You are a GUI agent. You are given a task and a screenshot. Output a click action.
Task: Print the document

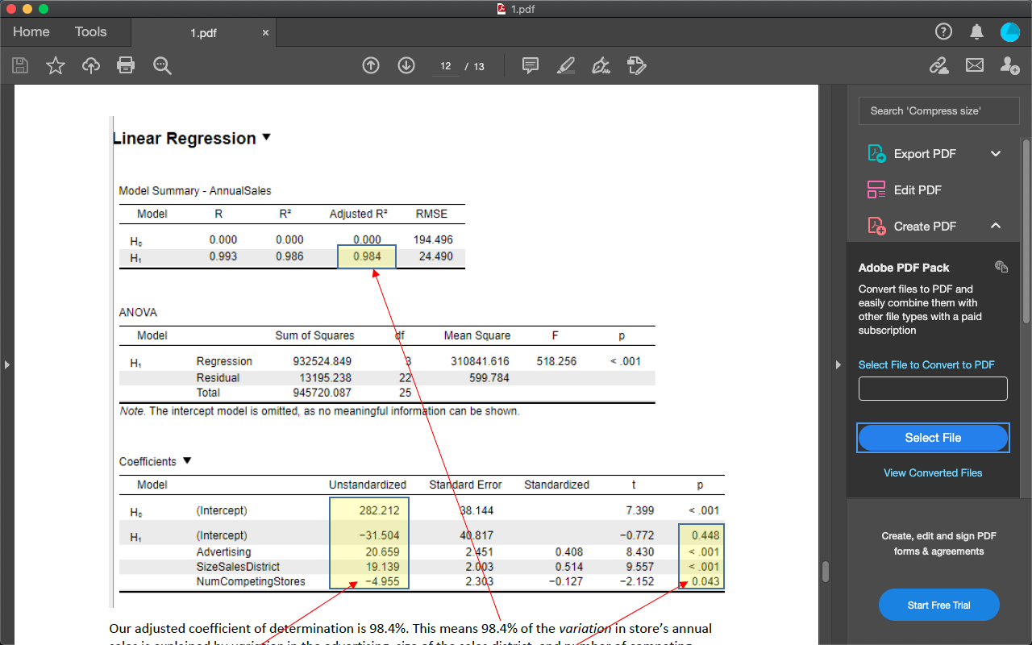coord(126,65)
